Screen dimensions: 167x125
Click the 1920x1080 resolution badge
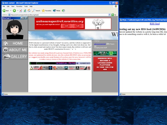coord(47,68)
